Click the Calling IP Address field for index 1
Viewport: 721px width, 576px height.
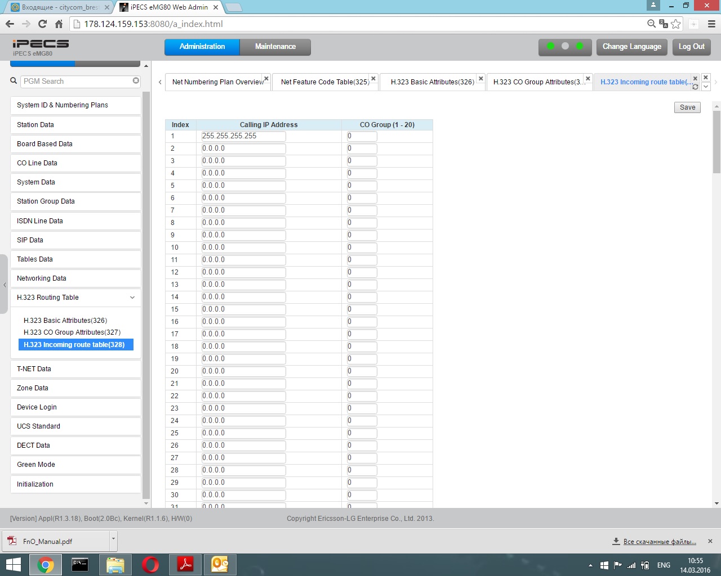coord(243,136)
